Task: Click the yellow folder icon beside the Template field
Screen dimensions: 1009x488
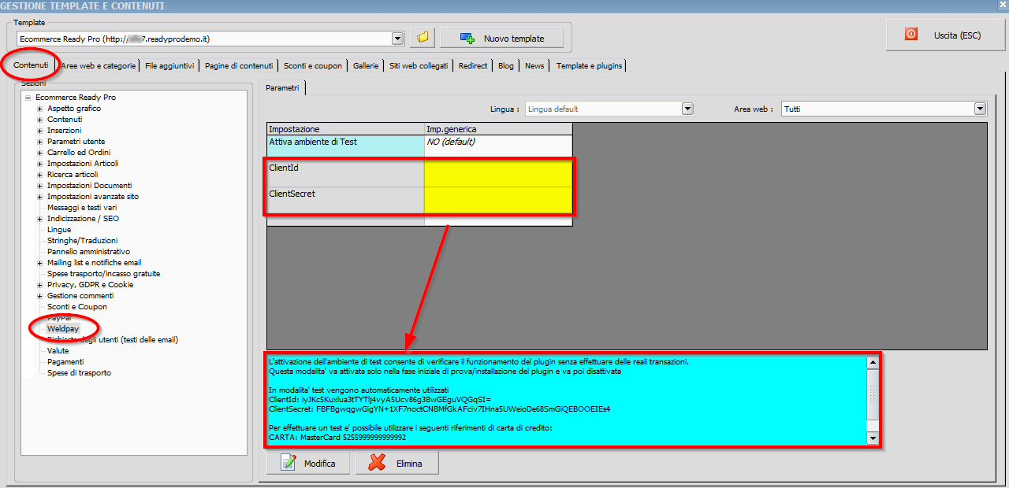Action: (423, 38)
